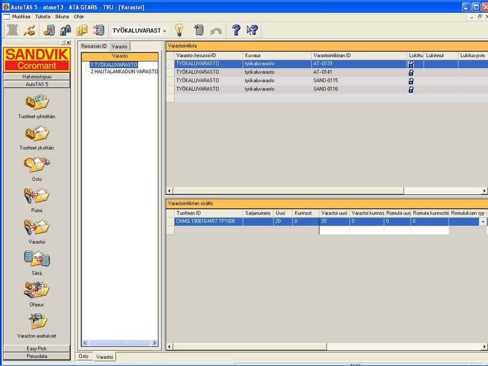Screen dimensions: 488x366
Task: Click the grayed sack icon in toolbar
Action: [12, 30]
